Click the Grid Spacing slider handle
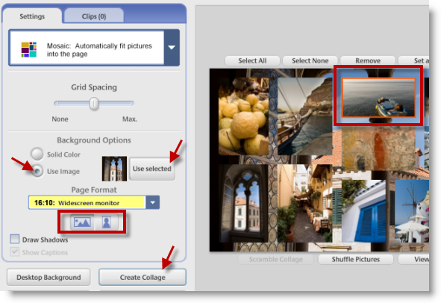This screenshot has height=303, width=441. coord(94,104)
